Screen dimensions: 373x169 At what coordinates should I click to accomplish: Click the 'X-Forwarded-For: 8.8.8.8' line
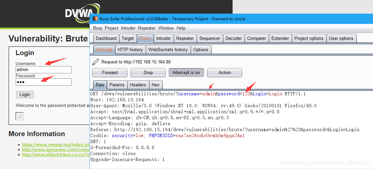pos(122,148)
